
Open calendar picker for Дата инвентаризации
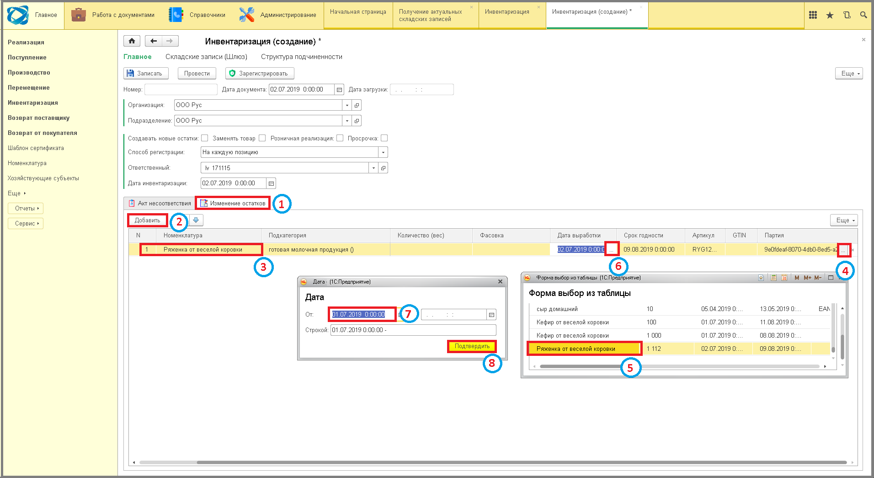(x=271, y=183)
